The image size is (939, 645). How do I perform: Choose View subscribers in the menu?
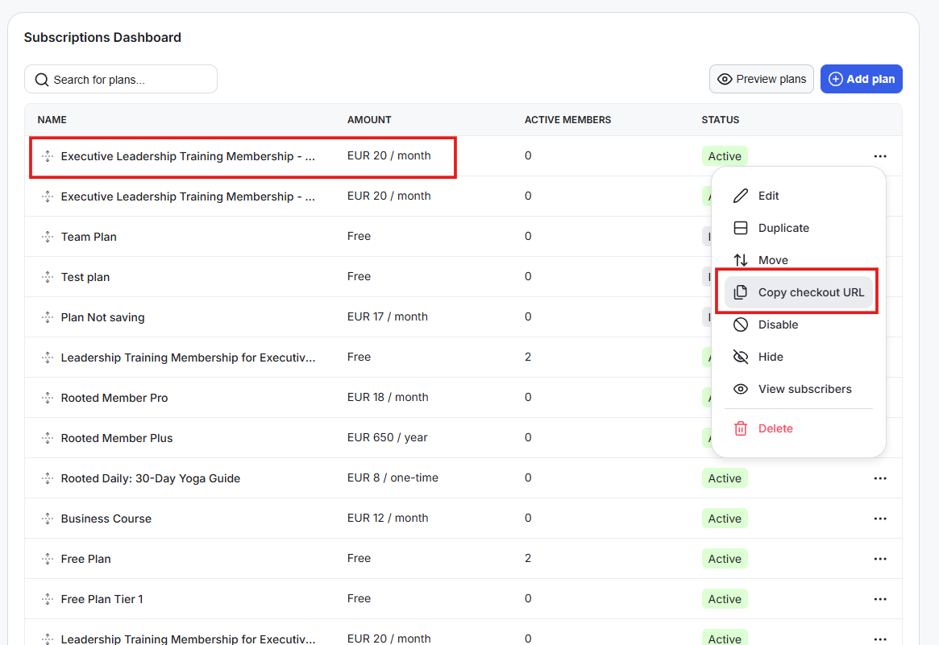(804, 389)
